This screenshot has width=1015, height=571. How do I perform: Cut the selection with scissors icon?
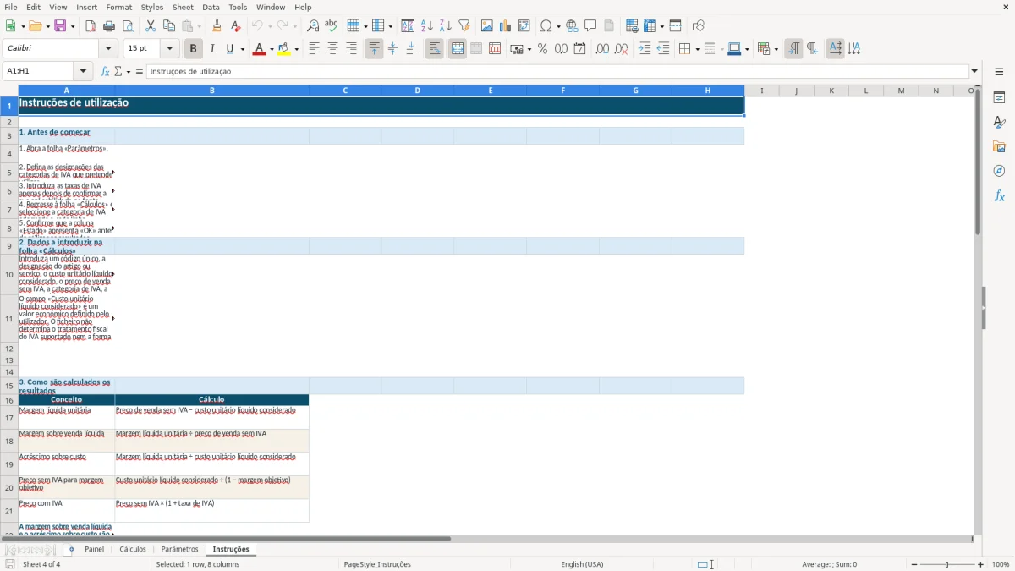click(151, 26)
